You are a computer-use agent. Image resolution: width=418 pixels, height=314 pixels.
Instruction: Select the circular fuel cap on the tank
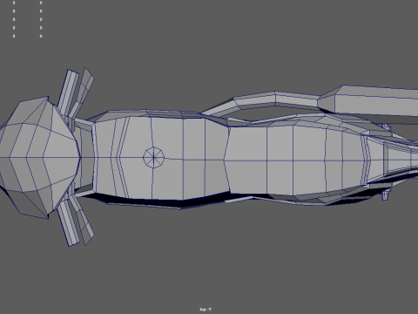[153, 157]
